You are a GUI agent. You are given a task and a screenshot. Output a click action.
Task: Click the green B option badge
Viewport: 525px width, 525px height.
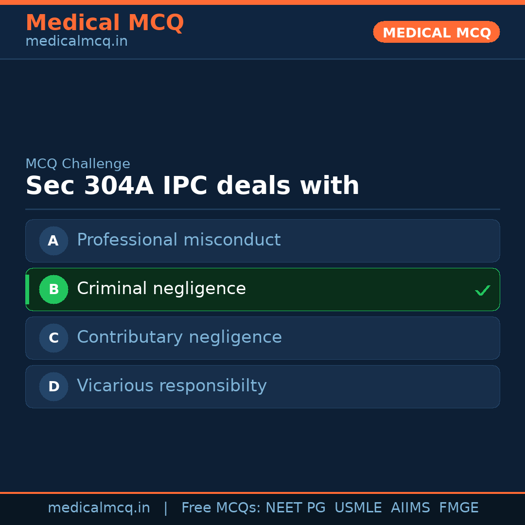(x=53, y=289)
